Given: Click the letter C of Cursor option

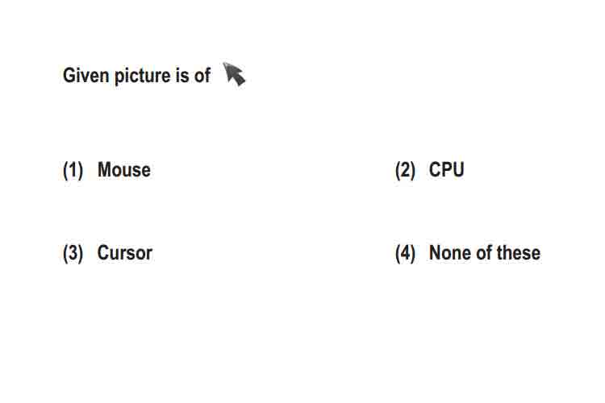Looking at the screenshot, I should pos(103,253).
